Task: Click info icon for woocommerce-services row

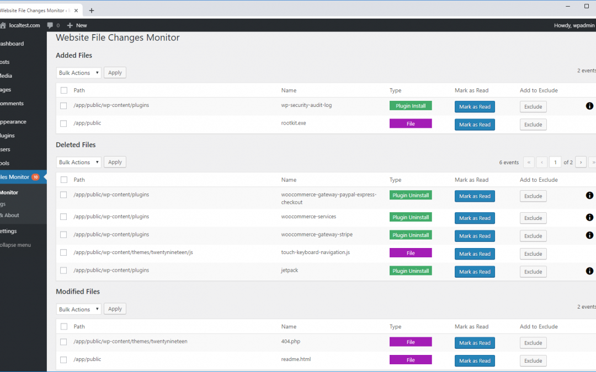Action: click(x=589, y=217)
